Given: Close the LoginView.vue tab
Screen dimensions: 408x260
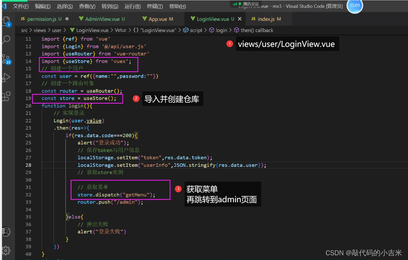Looking at the screenshot, I should point(240,19).
